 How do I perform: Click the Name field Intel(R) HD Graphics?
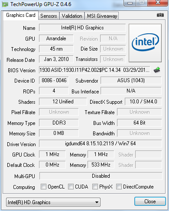[x=82, y=28]
